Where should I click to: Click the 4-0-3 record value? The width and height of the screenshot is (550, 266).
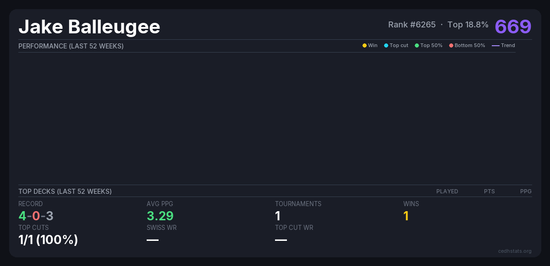click(36, 216)
